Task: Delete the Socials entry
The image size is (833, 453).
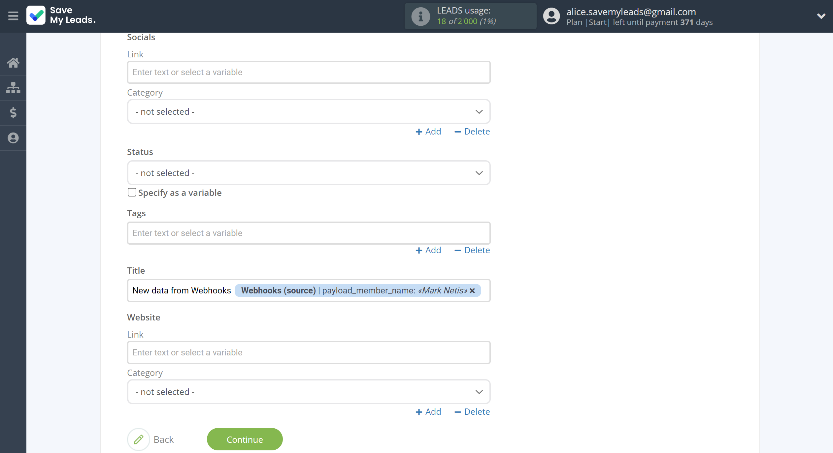Action: coord(472,132)
